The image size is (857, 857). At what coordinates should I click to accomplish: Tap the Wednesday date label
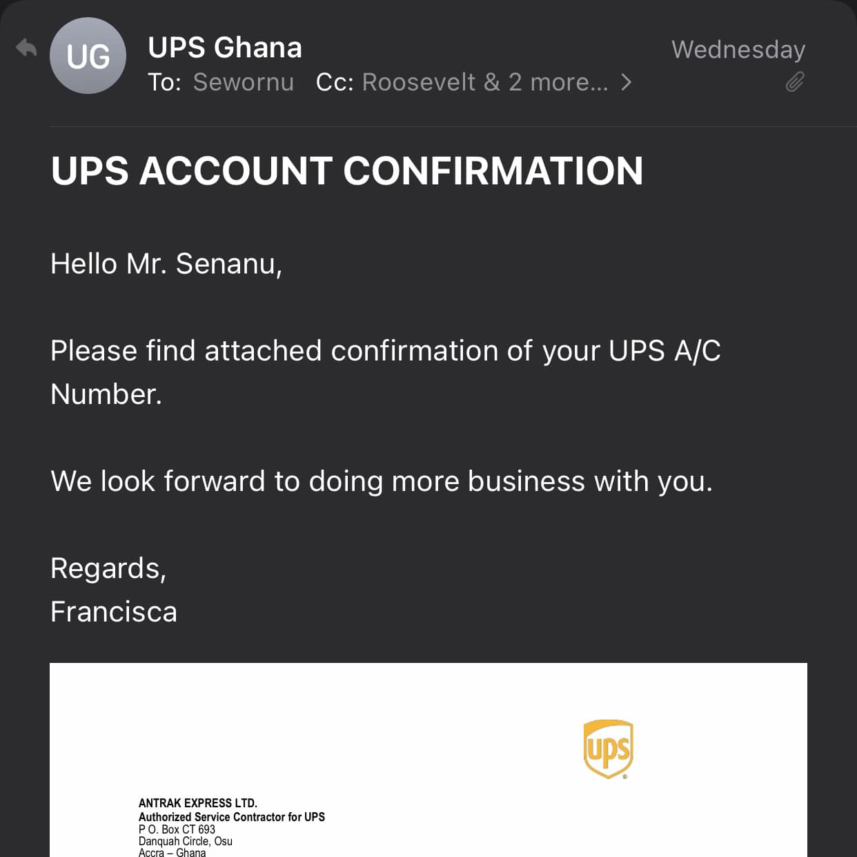click(738, 50)
